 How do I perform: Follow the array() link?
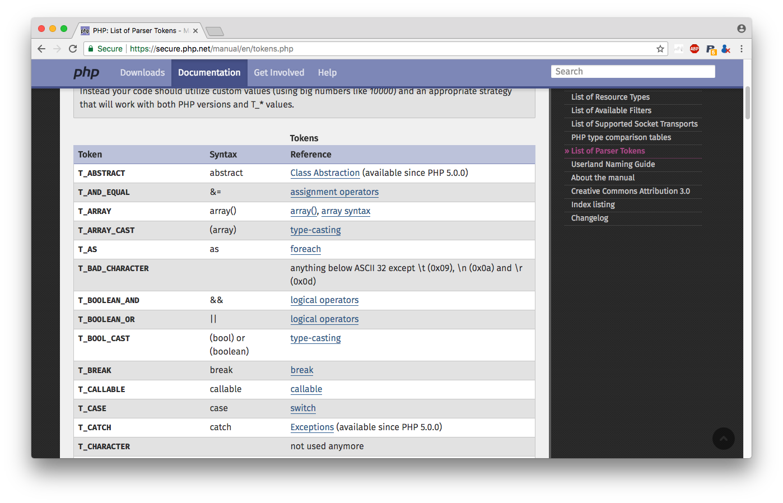pyautogui.click(x=304, y=211)
